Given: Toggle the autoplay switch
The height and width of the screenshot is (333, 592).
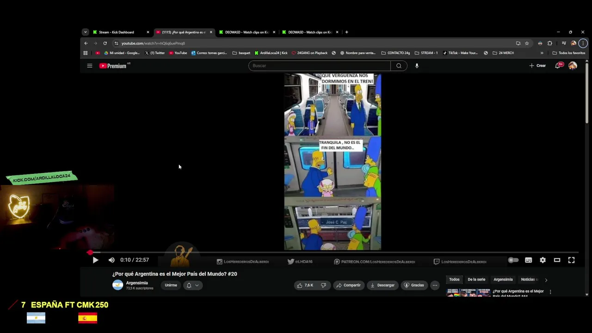Looking at the screenshot, I should pos(513,260).
